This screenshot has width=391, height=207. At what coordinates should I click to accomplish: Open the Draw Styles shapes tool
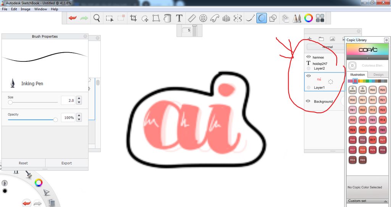(x=273, y=18)
